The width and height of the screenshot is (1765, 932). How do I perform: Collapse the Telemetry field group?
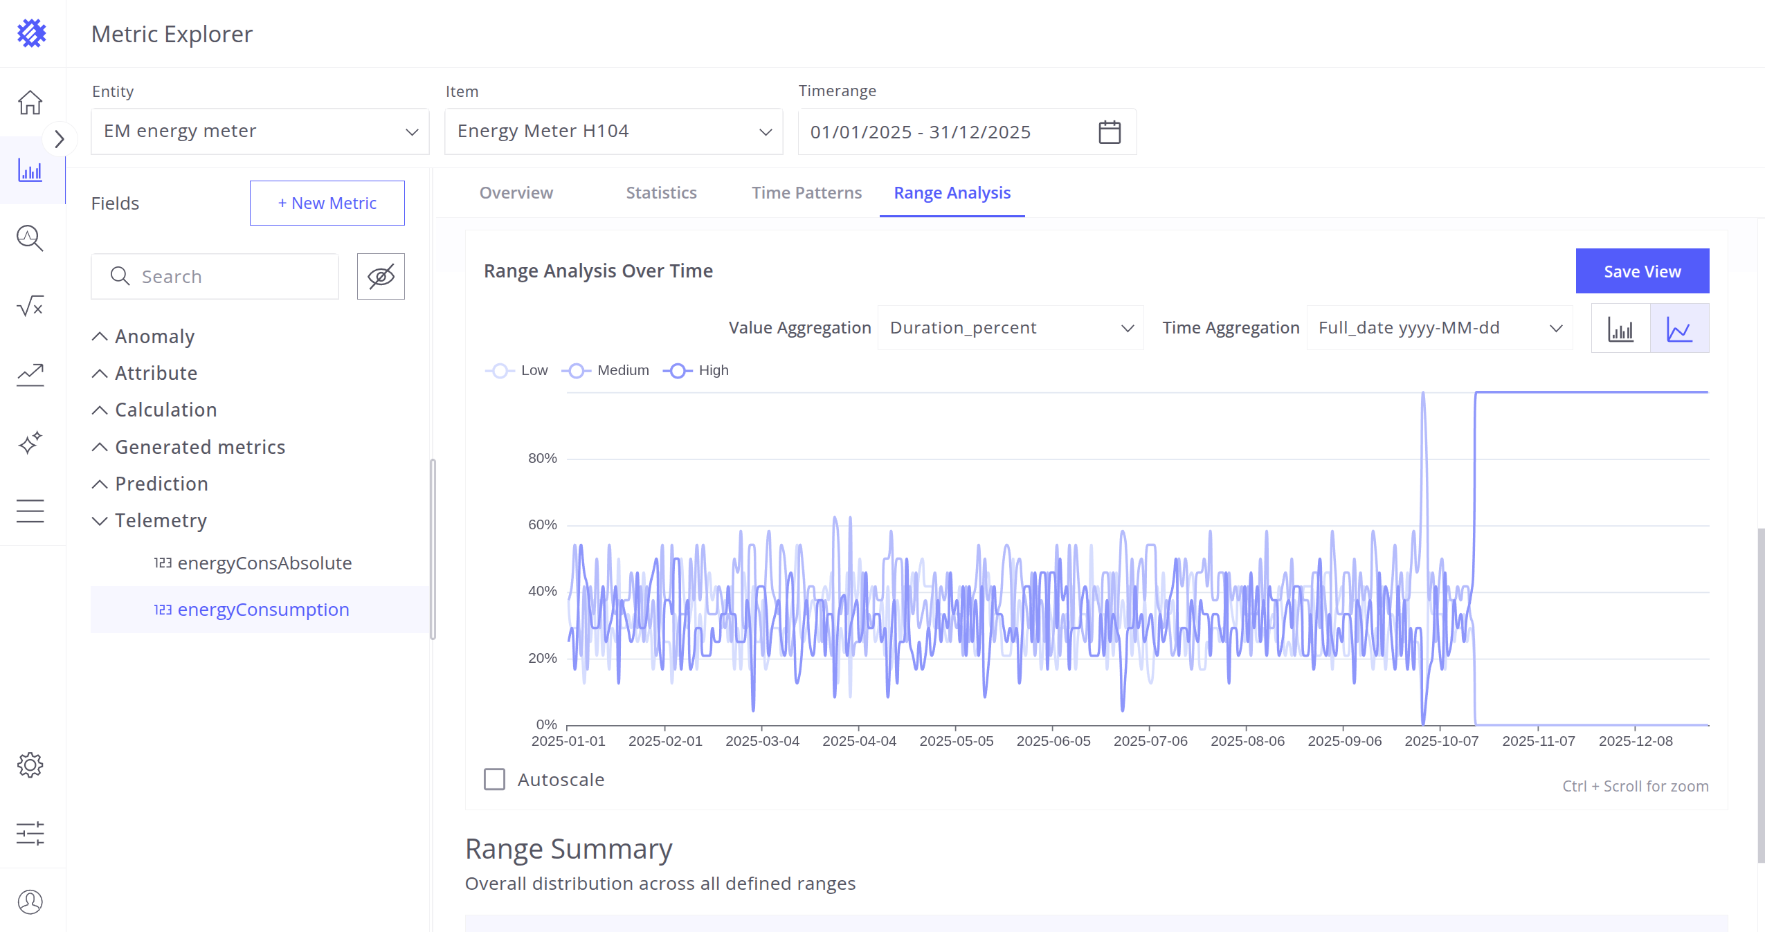(x=100, y=520)
